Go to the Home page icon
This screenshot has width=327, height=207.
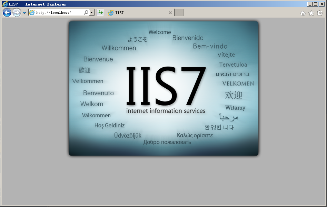(303, 13)
